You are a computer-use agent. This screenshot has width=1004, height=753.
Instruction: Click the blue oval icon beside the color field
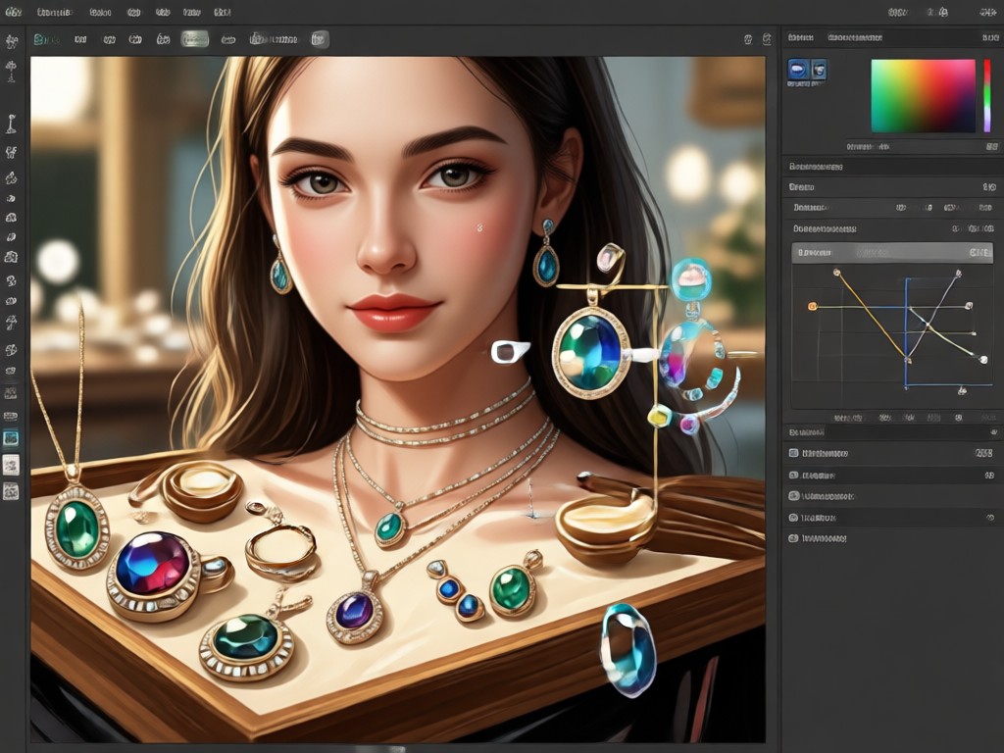(x=798, y=69)
